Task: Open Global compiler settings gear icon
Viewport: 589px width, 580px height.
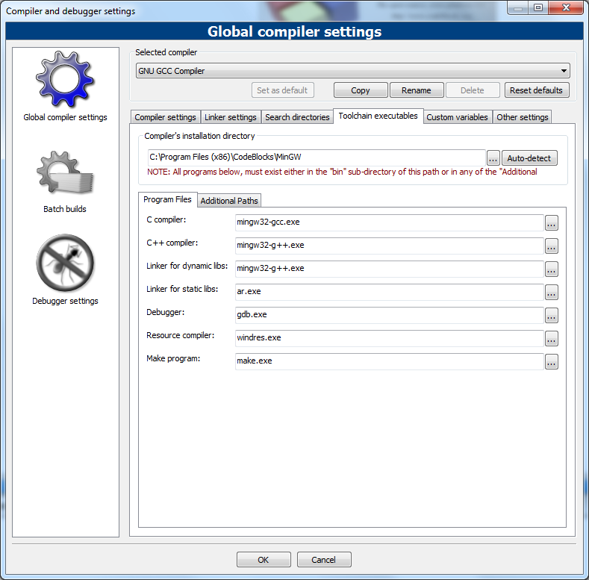Action: click(65, 81)
